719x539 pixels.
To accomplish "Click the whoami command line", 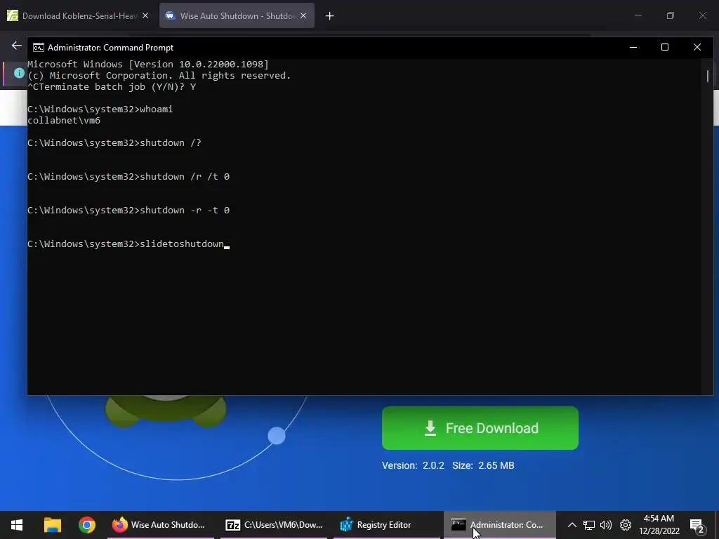I will point(100,109).
